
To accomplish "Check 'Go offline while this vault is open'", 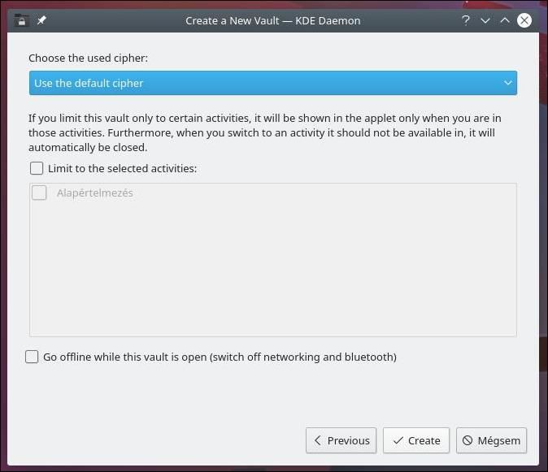I will [x=32, y=357].
